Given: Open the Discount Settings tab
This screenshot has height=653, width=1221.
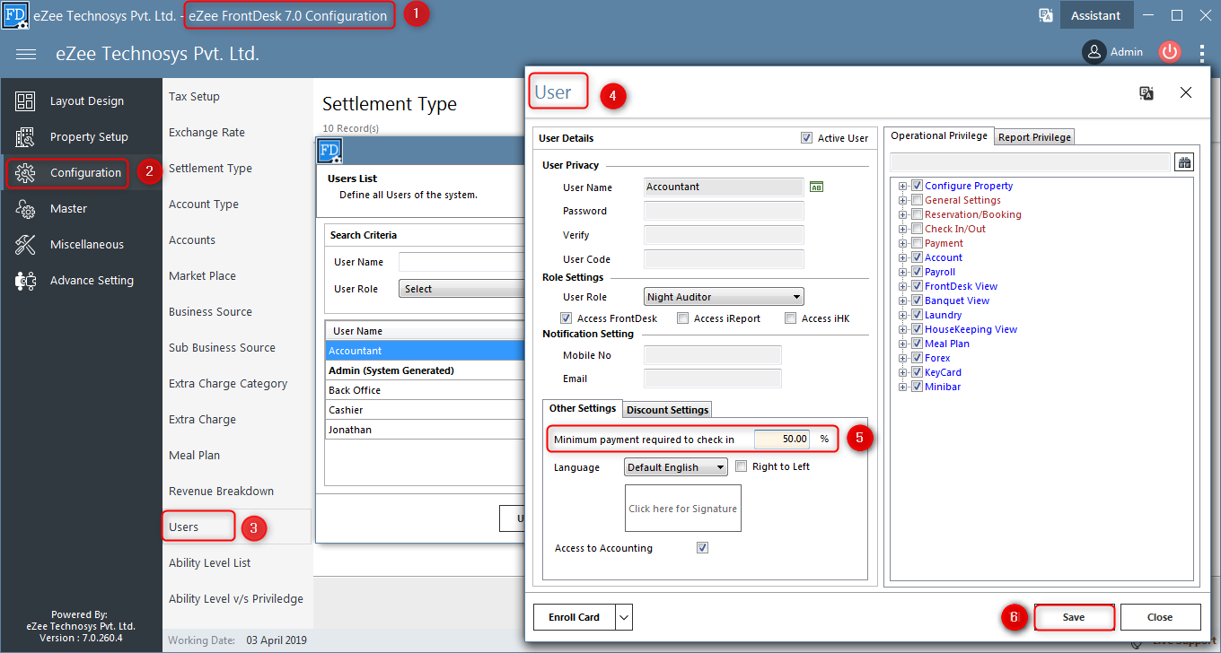Looking at the screenshot, I should (x=667, y=410).
